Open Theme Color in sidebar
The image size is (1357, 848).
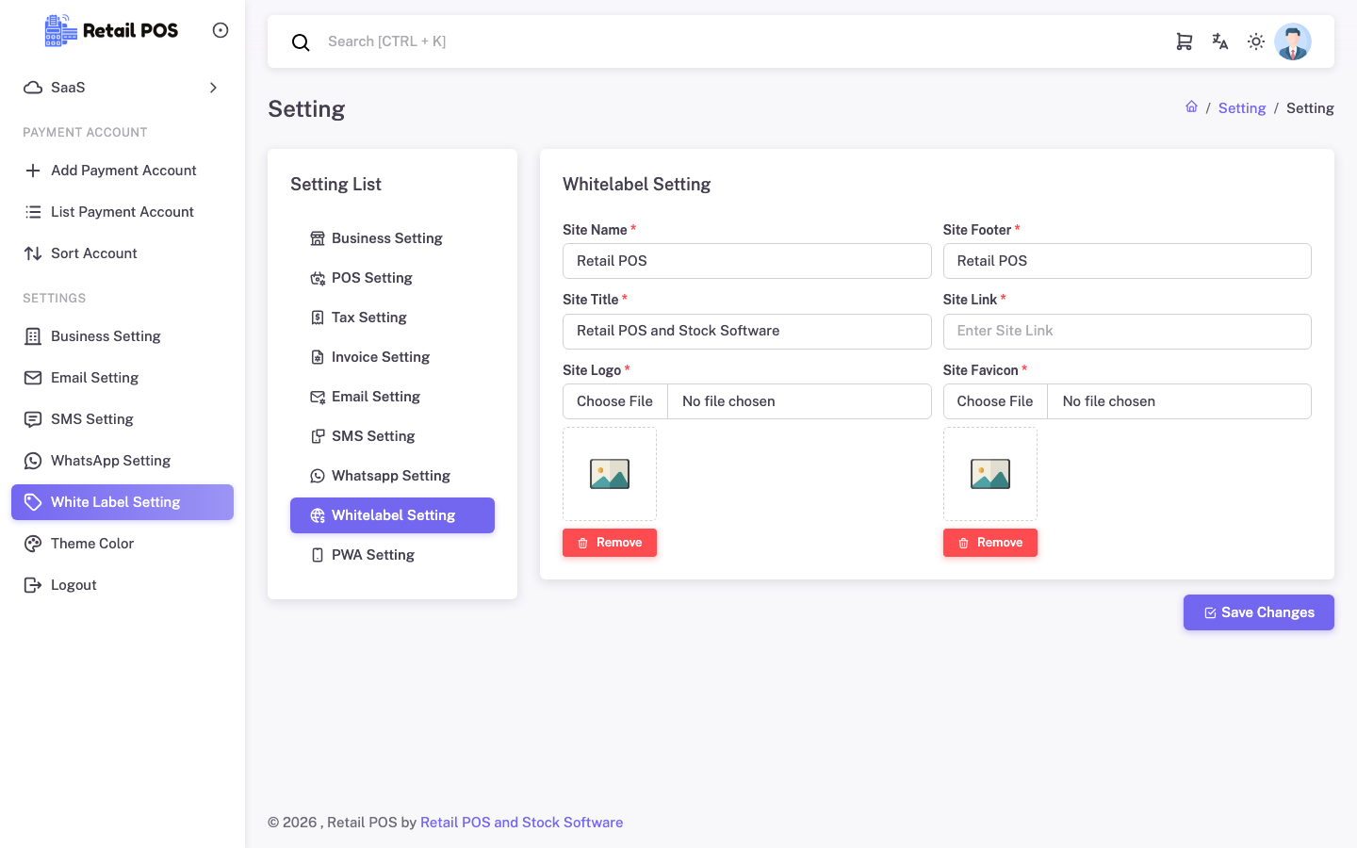click(x=123, y=544)
